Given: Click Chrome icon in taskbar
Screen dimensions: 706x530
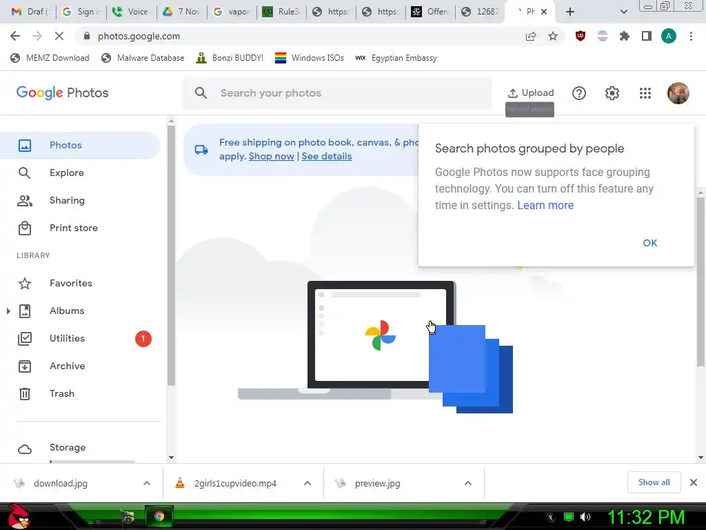Looking at the screenshot, I should pyautogui.click(x=159, y=516).
